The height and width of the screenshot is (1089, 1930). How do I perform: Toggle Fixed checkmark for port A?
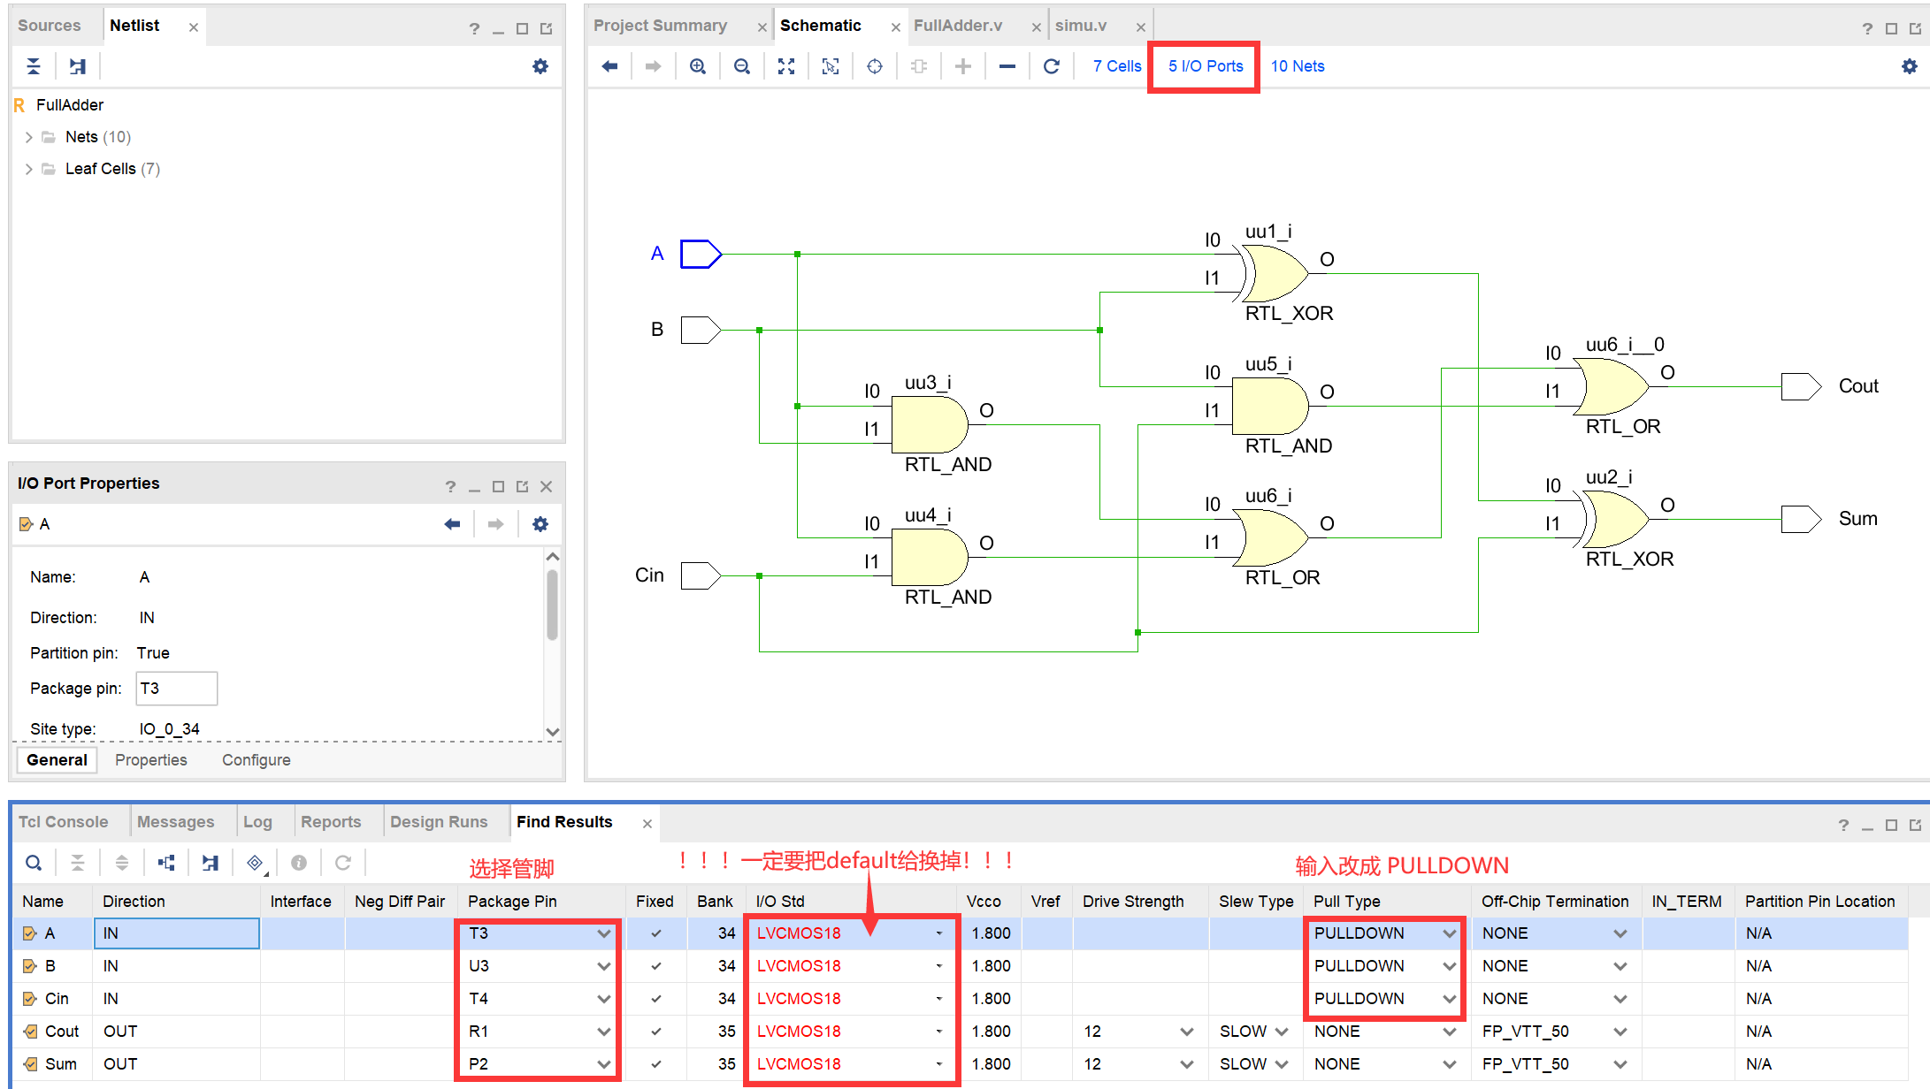[x=656, y=933]
